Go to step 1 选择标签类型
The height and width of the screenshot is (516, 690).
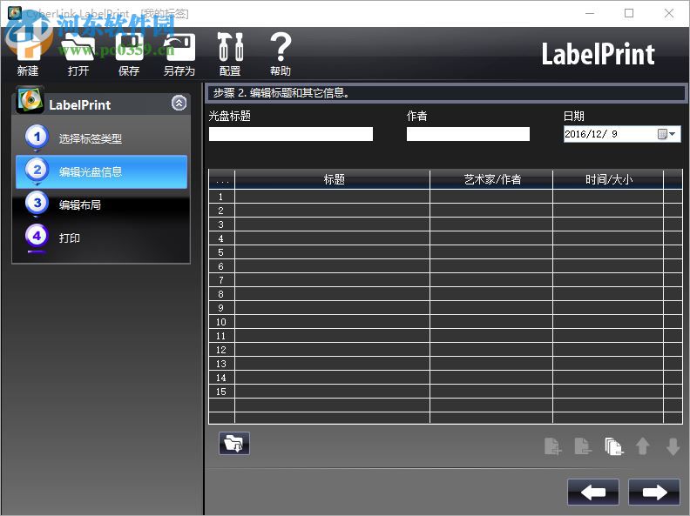click(101, 138)
